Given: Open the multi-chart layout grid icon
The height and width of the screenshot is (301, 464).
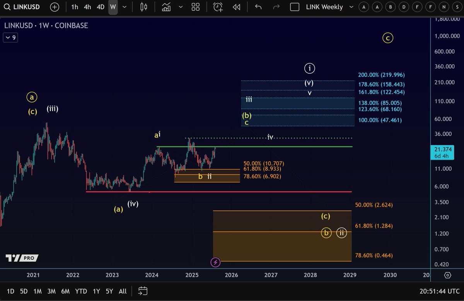Looking at the screenshot, I should (195, 7).
